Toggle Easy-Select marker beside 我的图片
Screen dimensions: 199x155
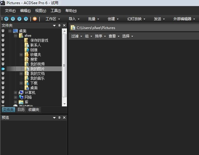point(3,69)
